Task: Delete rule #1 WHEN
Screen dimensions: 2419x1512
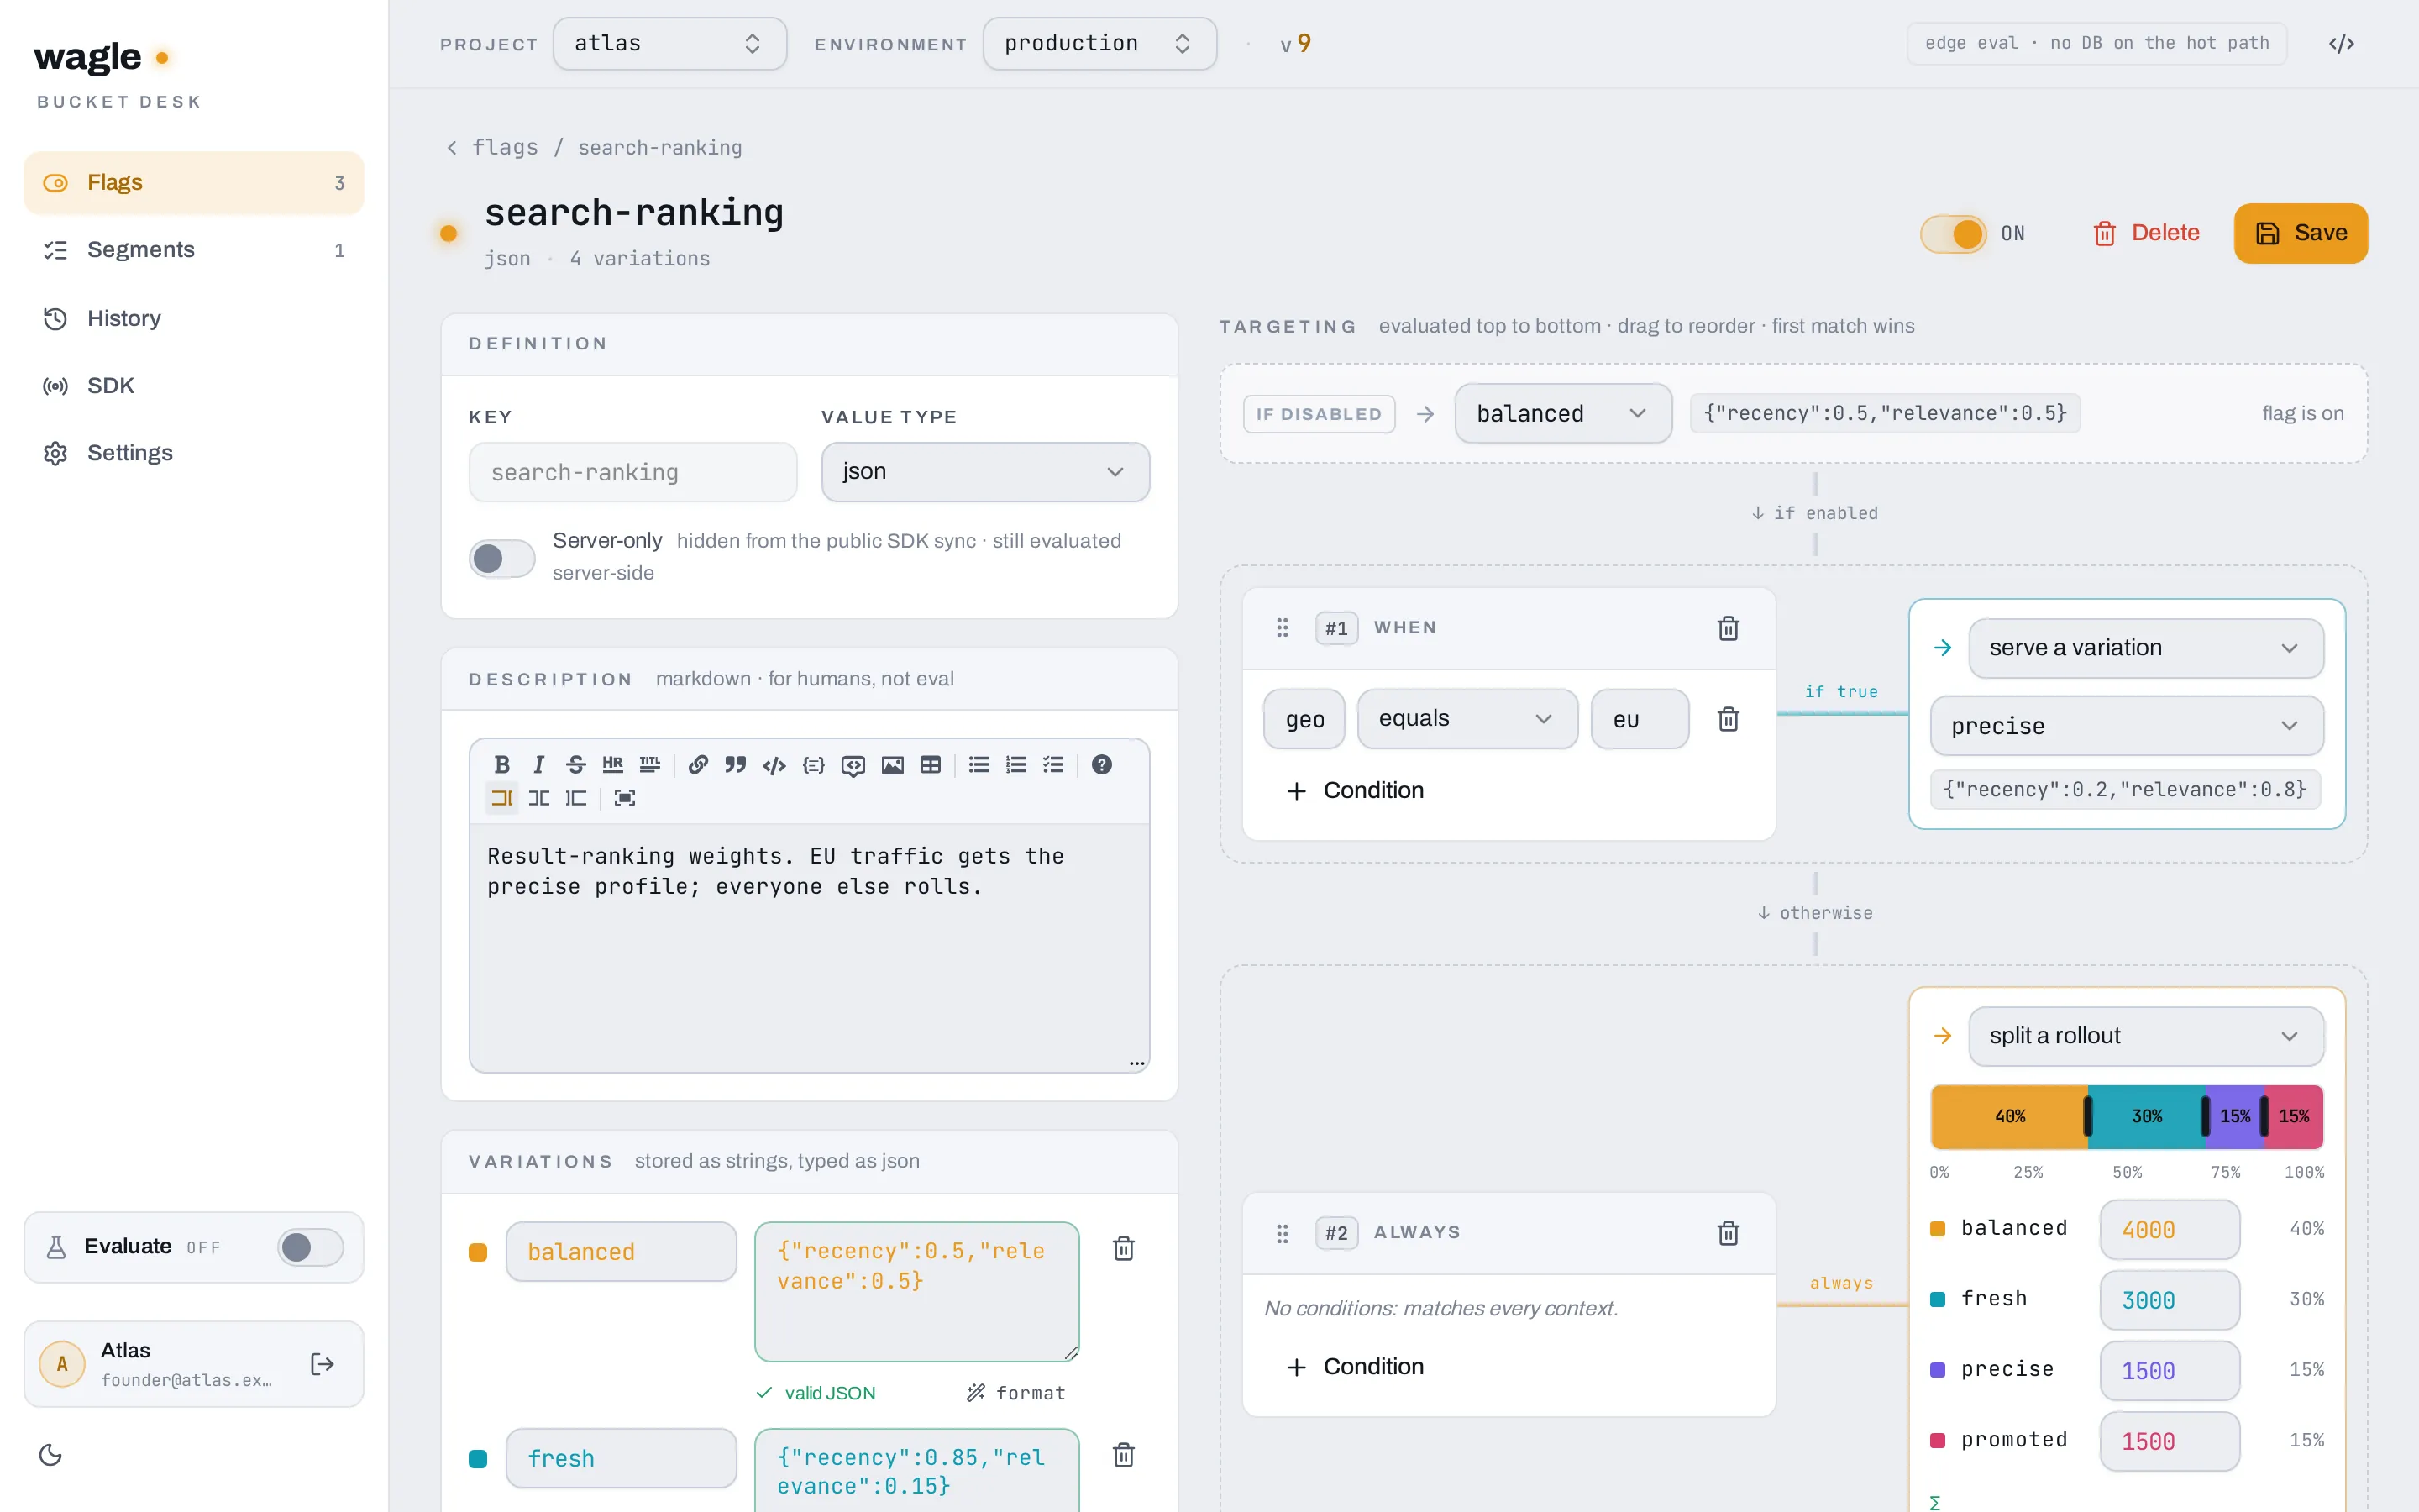Action: (x=1729, y=628)
